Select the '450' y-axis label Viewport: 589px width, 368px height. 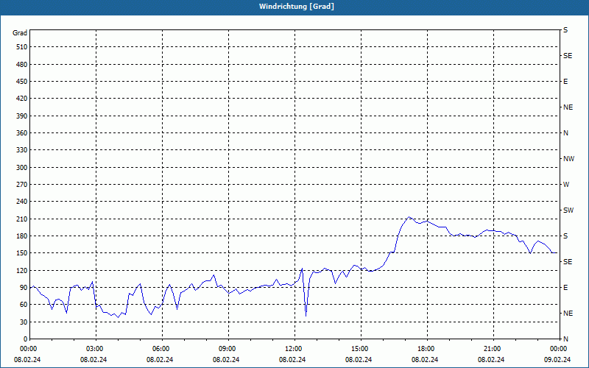pyautogui.click(x=22, y=82)
